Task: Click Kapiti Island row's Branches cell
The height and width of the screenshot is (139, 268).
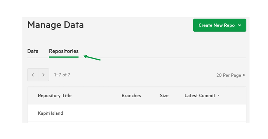Action: click(x=131, y=113)
